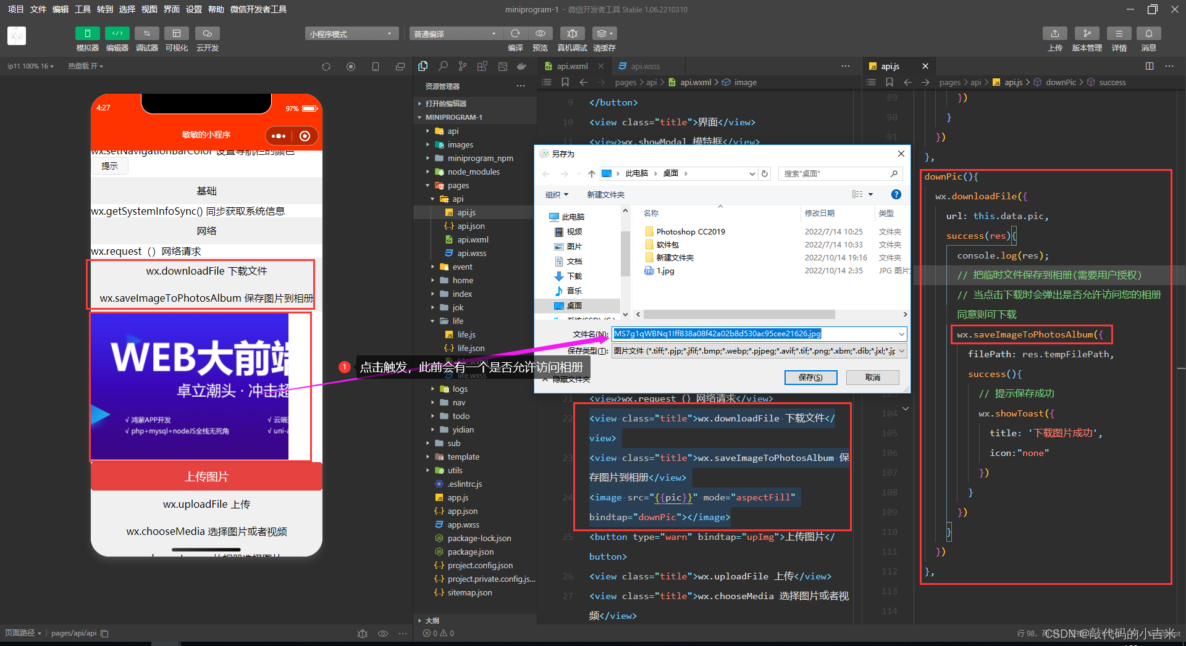Click 保存(S) in save dialog

810,377
